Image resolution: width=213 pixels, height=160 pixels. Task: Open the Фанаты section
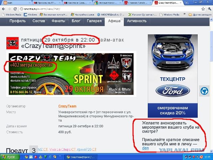pyautogui.click(x=59, y=21)
